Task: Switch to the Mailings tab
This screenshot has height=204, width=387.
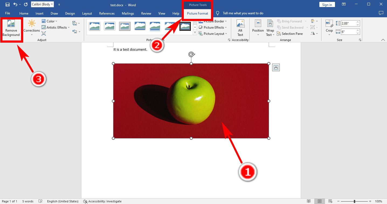Action: point(128,13)
